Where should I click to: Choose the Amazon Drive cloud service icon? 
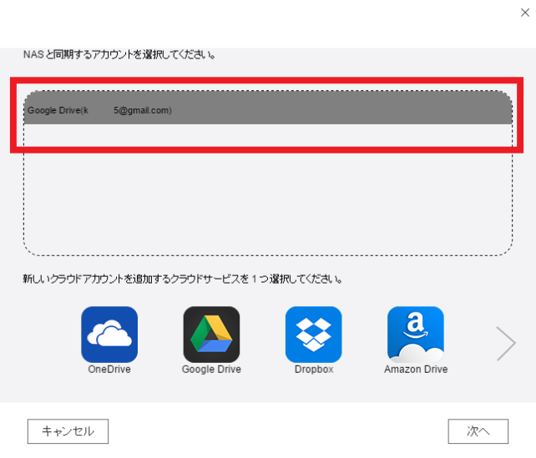point(416,335)
